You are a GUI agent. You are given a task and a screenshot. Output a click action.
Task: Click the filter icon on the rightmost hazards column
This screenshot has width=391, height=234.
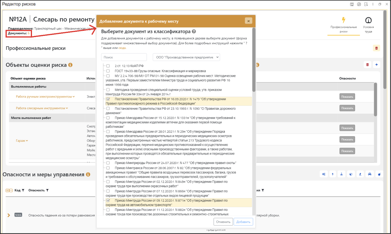[262, 190]
